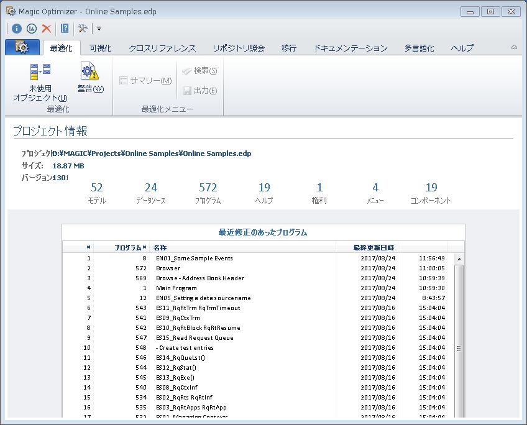Open the 移行 ribbon tab

(x=288, y=48)
